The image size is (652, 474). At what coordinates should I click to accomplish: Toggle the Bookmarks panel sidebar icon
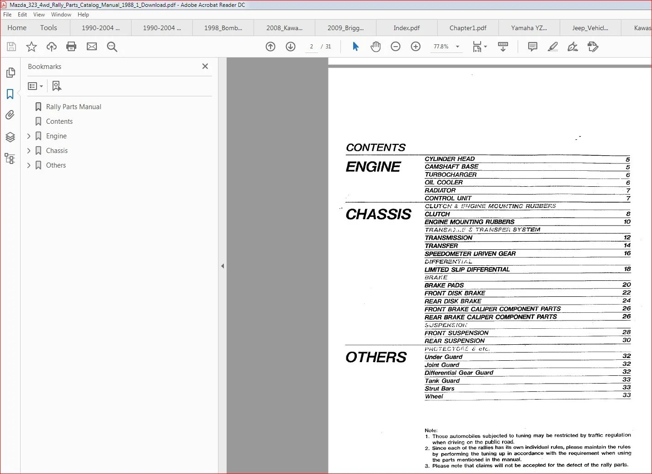click(10, 94)
